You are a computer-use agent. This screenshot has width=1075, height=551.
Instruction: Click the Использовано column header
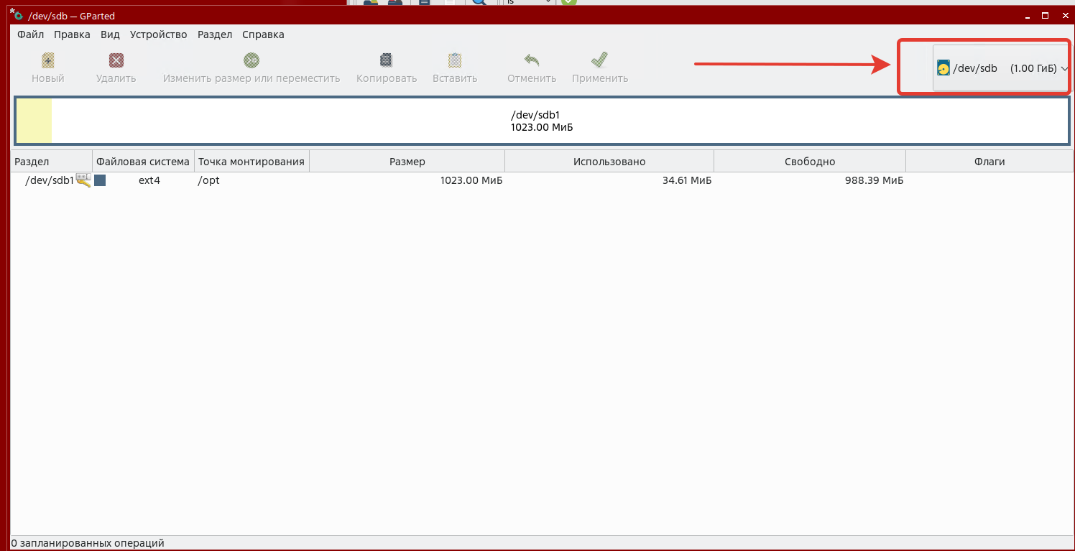click(609, 162)
